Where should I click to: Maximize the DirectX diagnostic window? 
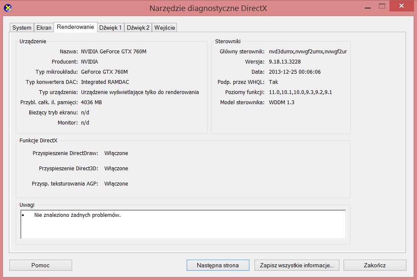(x=382, y=6)
